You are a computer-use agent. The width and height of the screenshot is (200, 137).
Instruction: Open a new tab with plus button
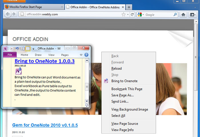(x=129, y=7)
